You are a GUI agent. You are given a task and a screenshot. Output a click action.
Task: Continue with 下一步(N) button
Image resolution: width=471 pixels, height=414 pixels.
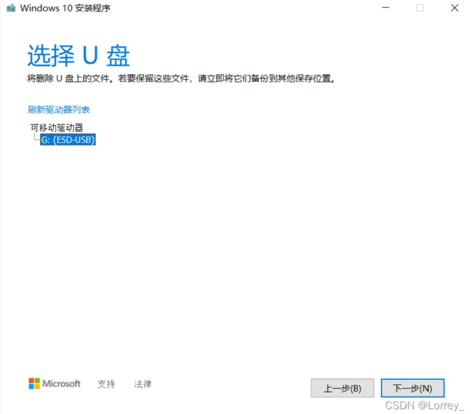click(x=413, y=388)
